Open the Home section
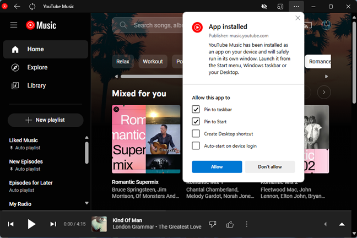Screen dimensions: 357x238 click(46, 49)
